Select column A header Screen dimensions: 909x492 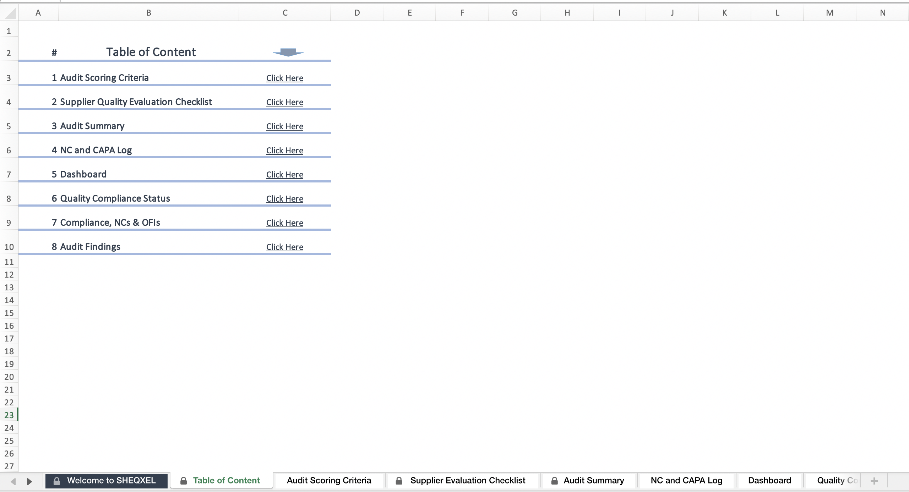pyautogui.click(x=38, y=13)
